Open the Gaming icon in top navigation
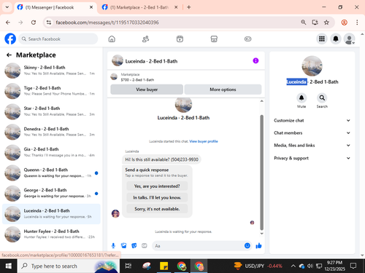 (247, 39)
